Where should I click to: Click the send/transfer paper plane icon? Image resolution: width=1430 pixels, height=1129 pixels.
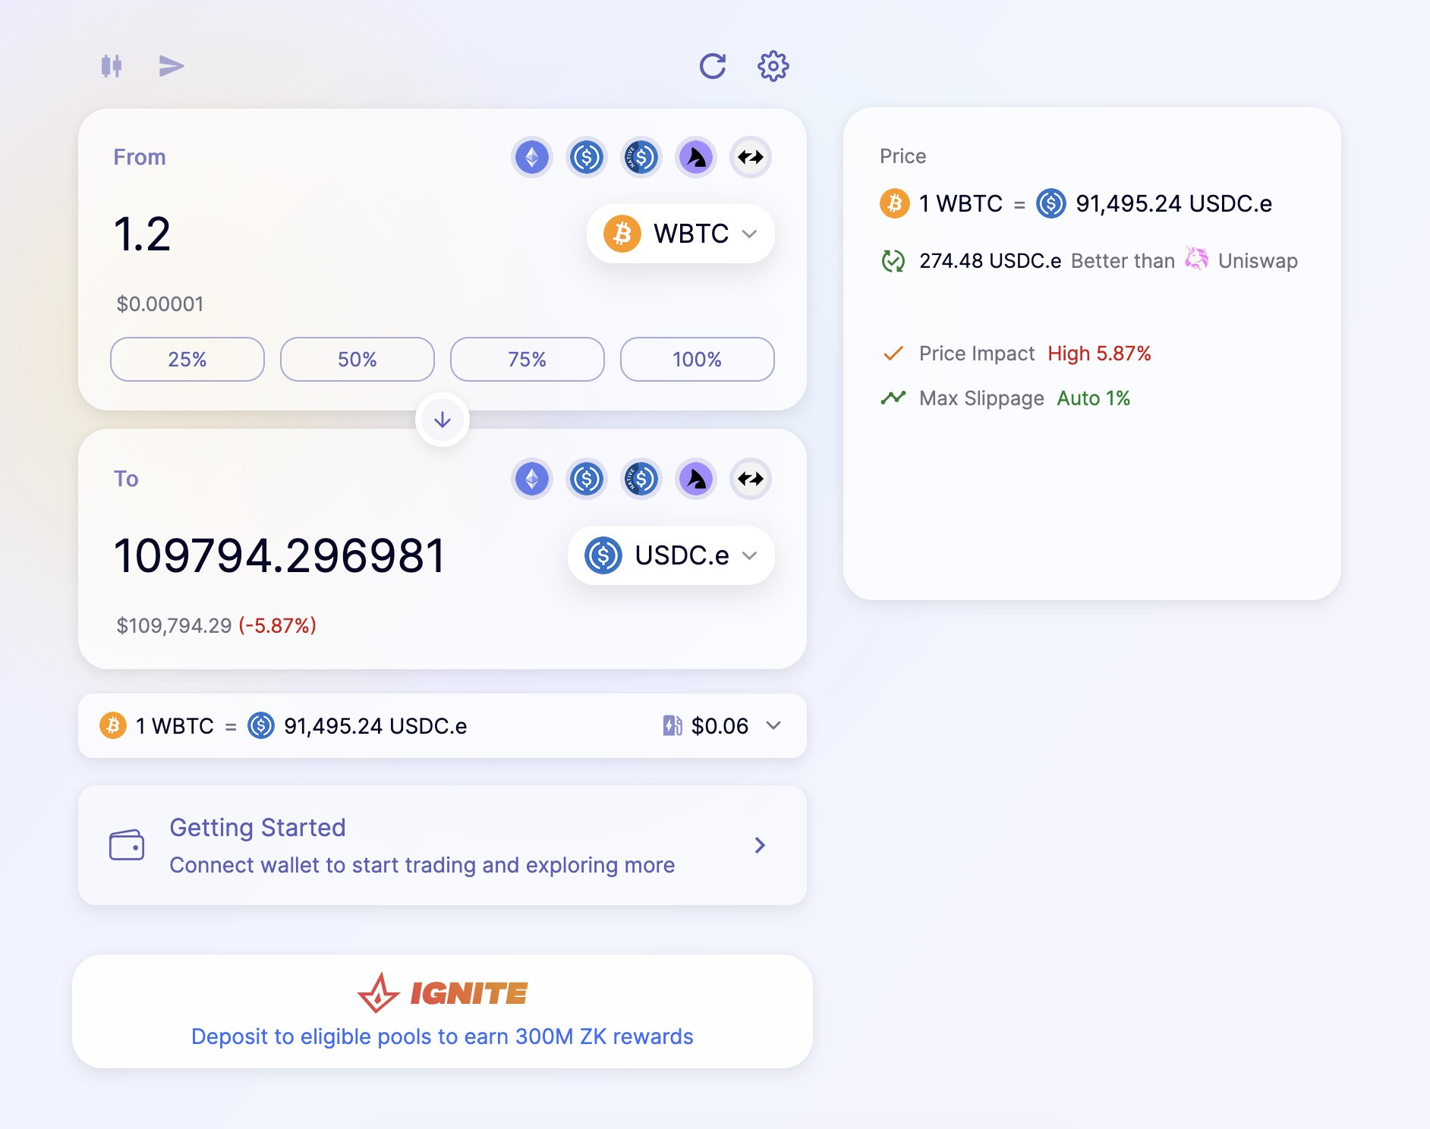(x=172, y=66)
